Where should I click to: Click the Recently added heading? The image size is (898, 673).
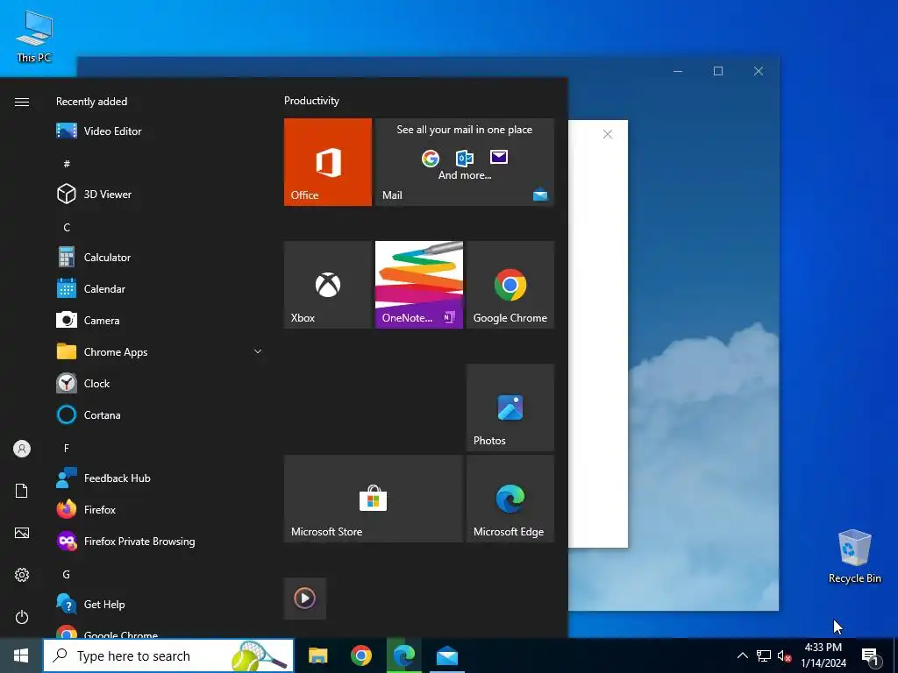(91, 102)
